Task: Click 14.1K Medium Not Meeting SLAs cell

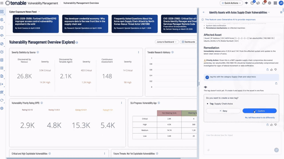Action: click(169, 130)
